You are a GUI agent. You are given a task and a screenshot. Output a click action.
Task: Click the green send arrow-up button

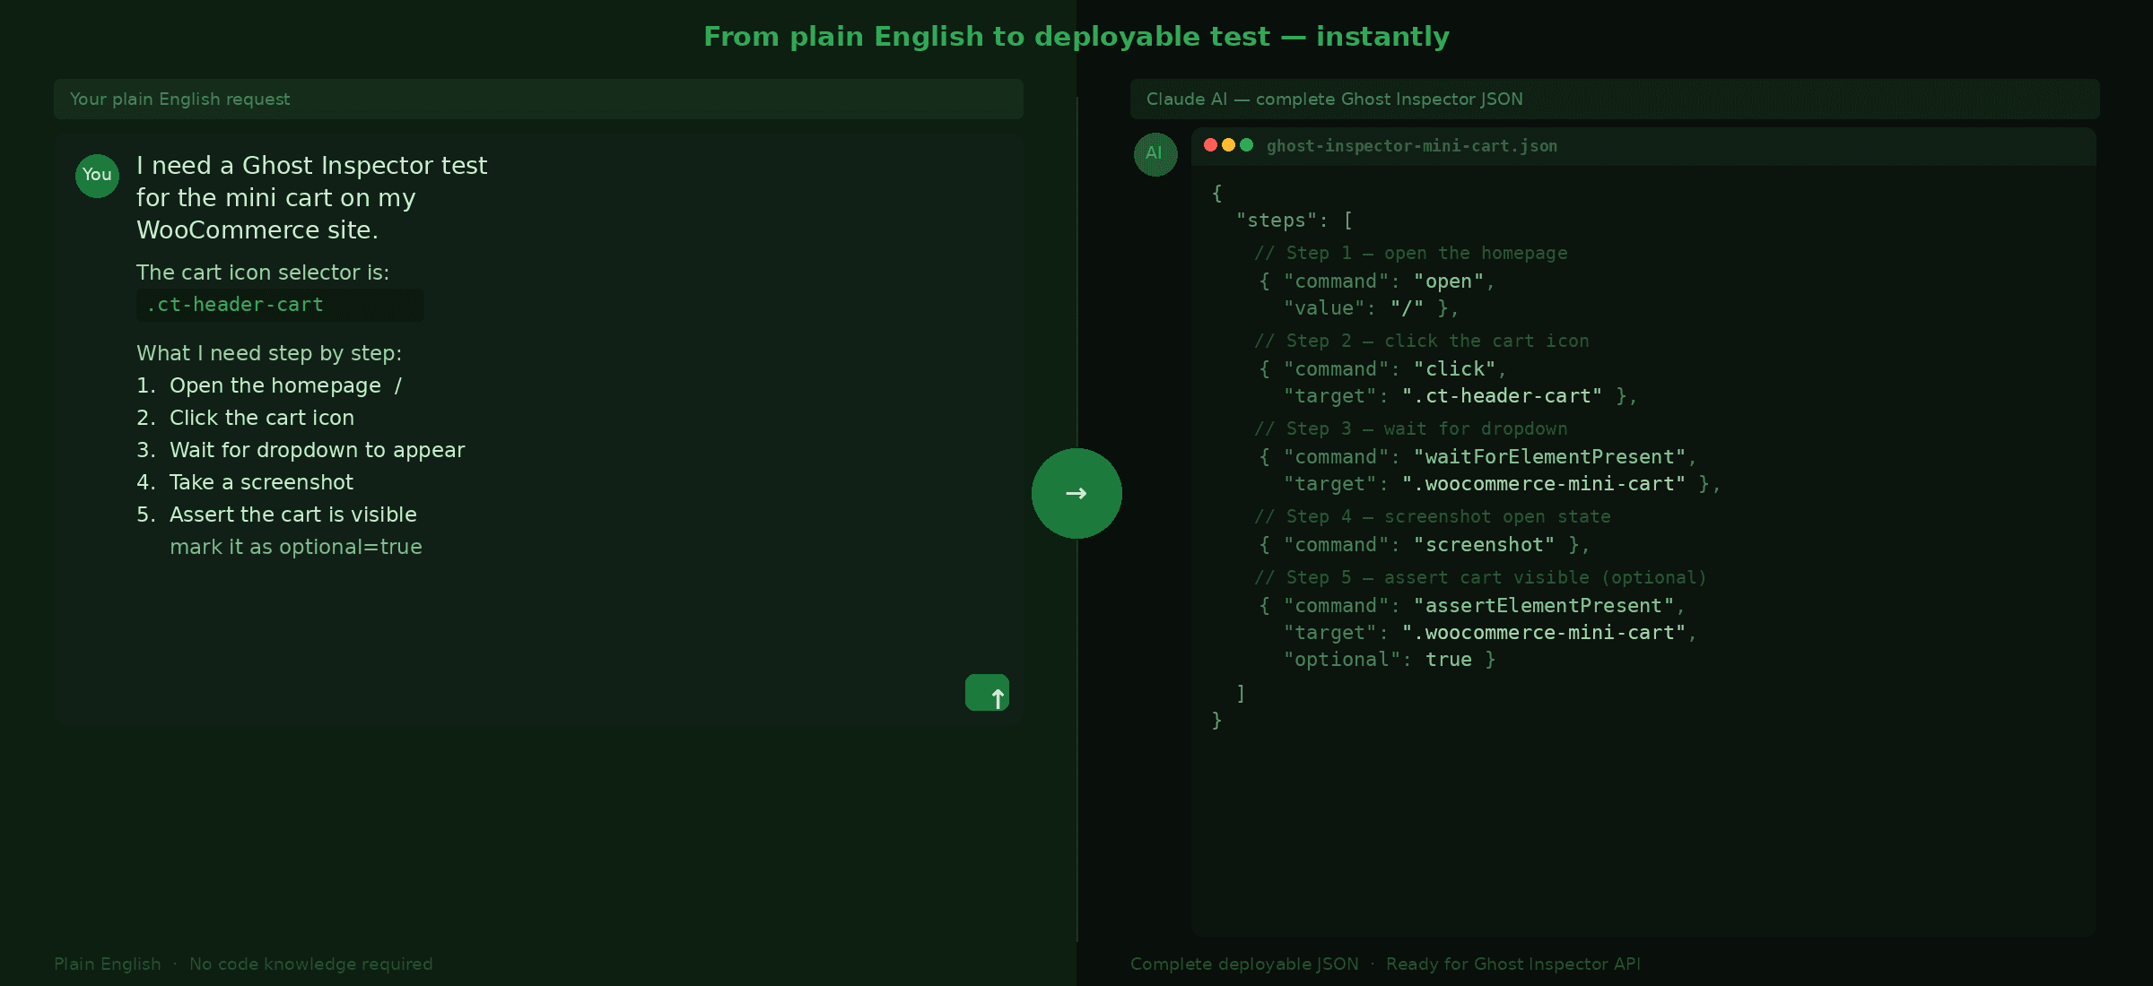click(987, 693)
